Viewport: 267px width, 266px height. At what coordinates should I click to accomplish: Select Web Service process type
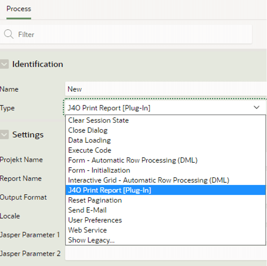click(165, 230)
